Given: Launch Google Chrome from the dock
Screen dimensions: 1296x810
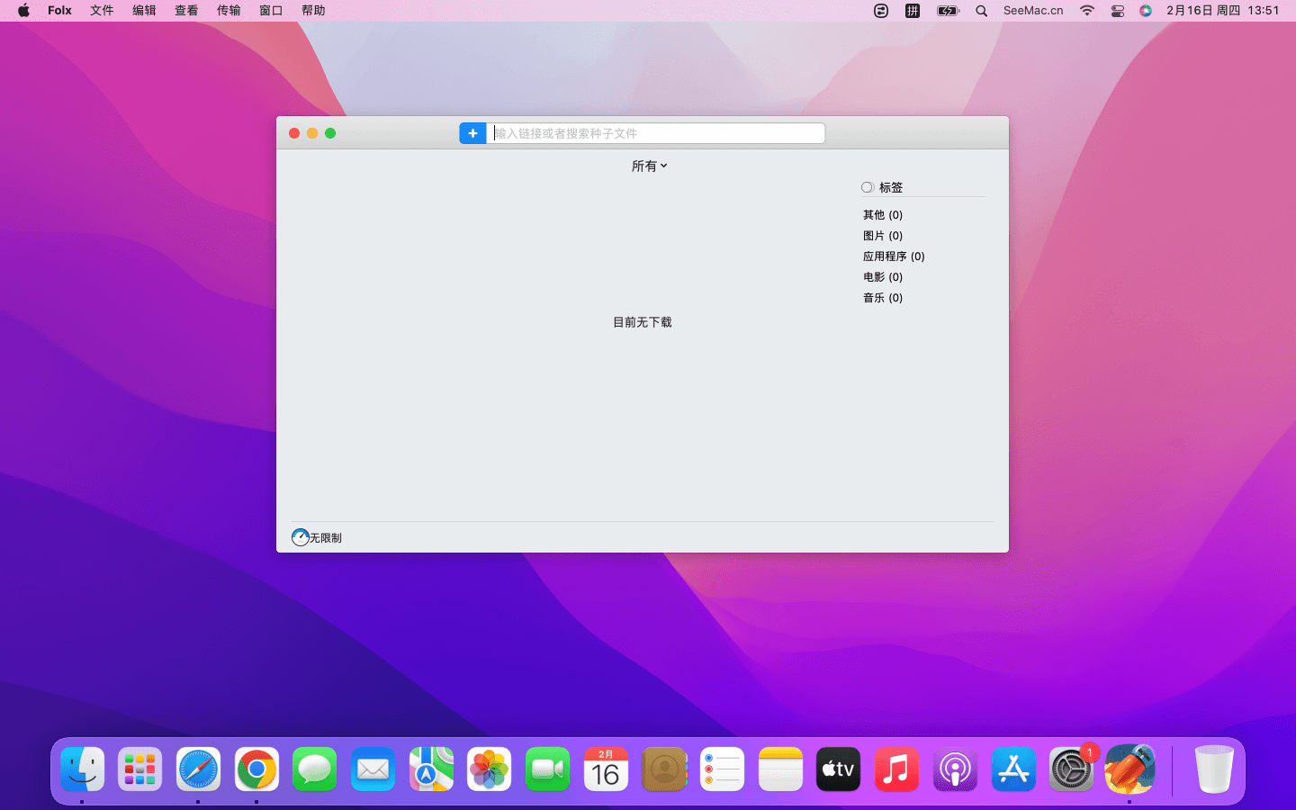Looking at the screenshot, I should tap(256, 769).
